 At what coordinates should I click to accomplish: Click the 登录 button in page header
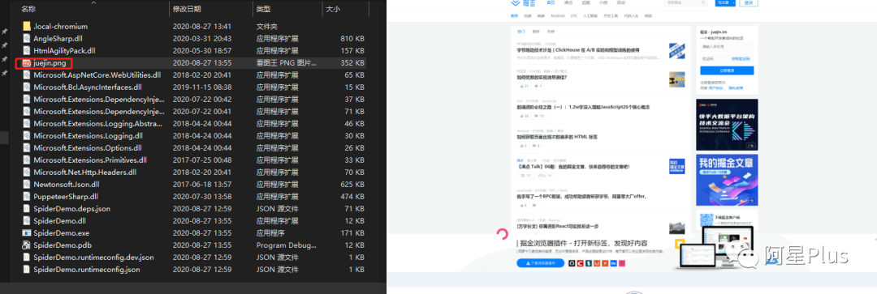point(748,2)
